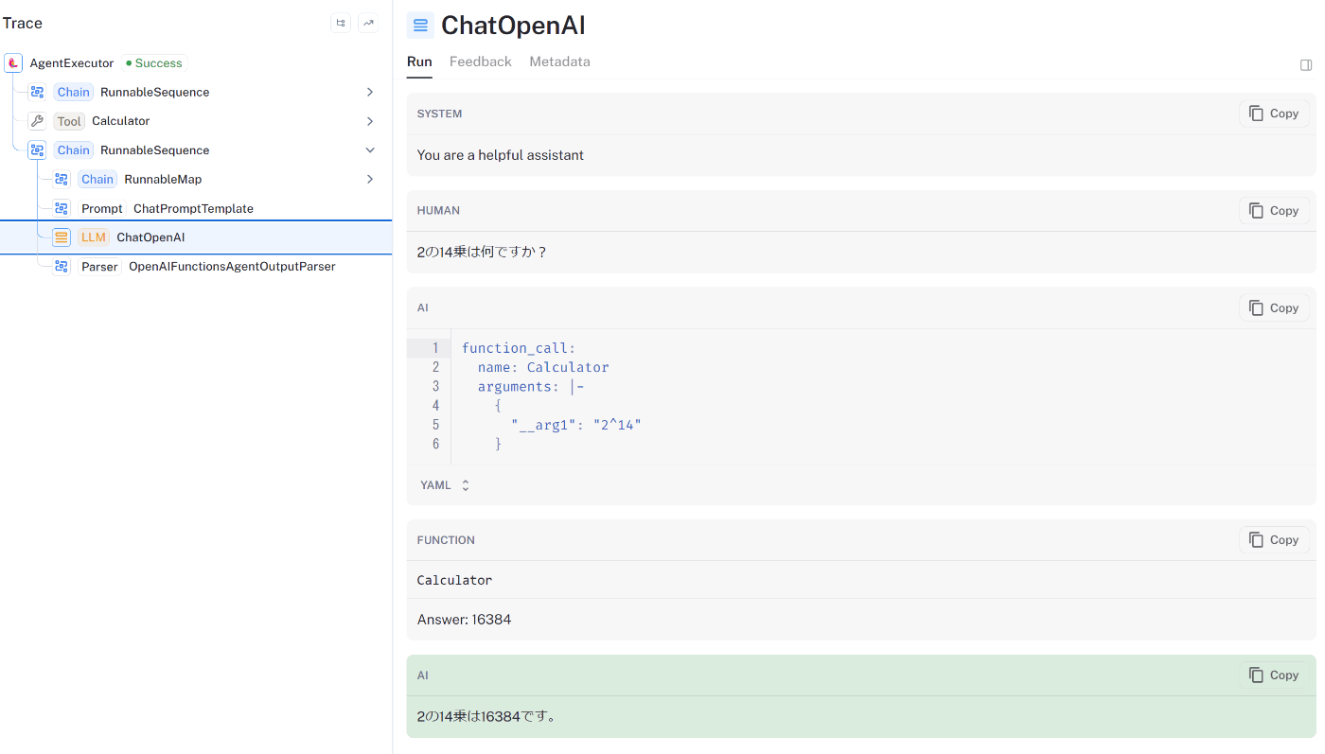Select the ChatOpenAI LLM row
Image resolution: width=1325 pixels, height=754 pixels.
pyautogui.click(x=196, y=237)
